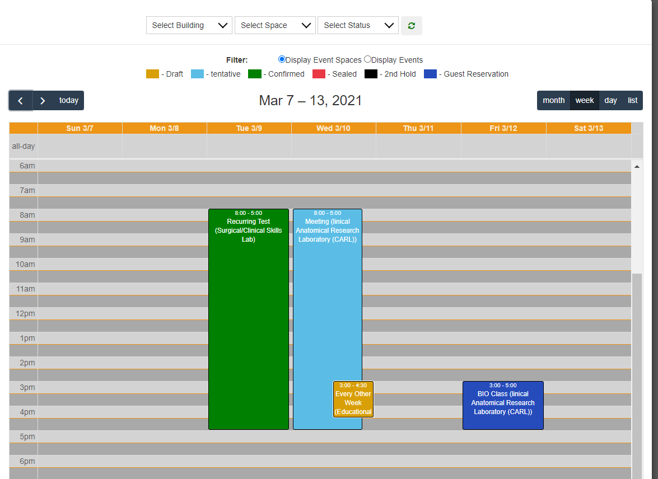The height and width of the screenshot is (479, 658).
Task: Select the Display Events radio button
Action: pyautogui.click(x=367, y=58)
